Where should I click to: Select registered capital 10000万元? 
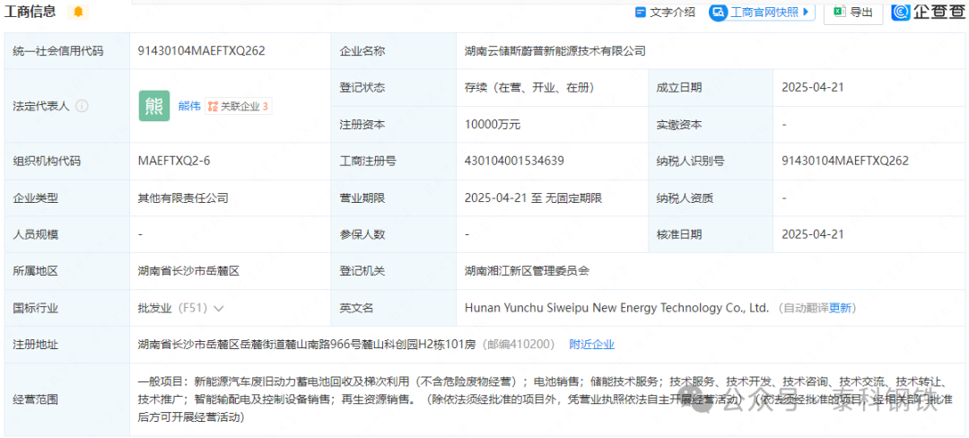coord(493,124)
